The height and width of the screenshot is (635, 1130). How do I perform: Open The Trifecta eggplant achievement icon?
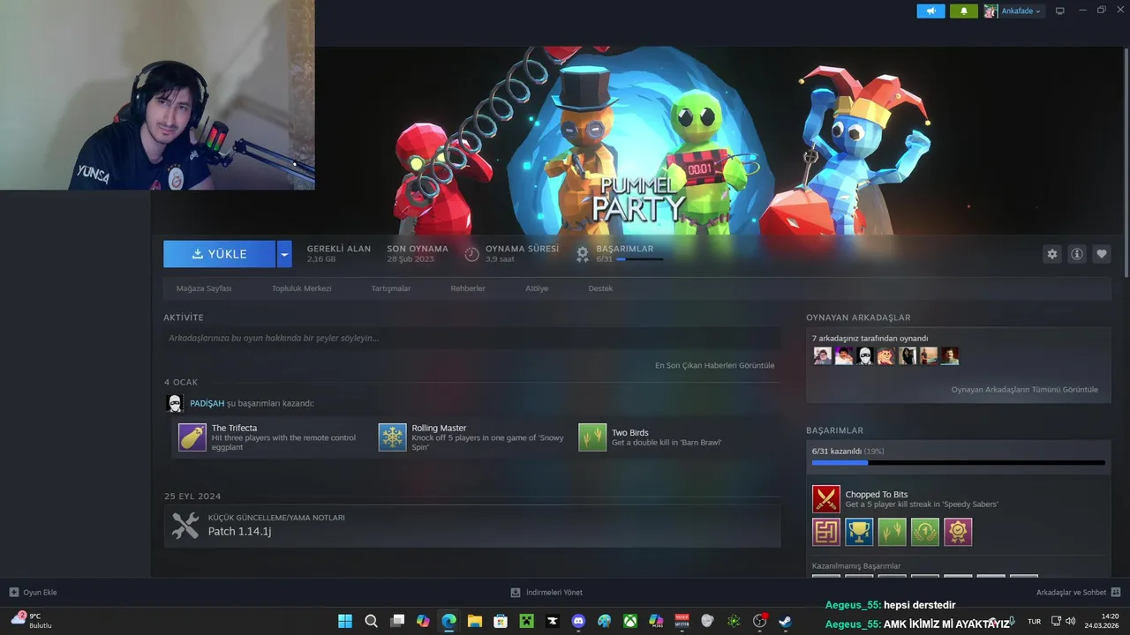(x=192, y=437)
